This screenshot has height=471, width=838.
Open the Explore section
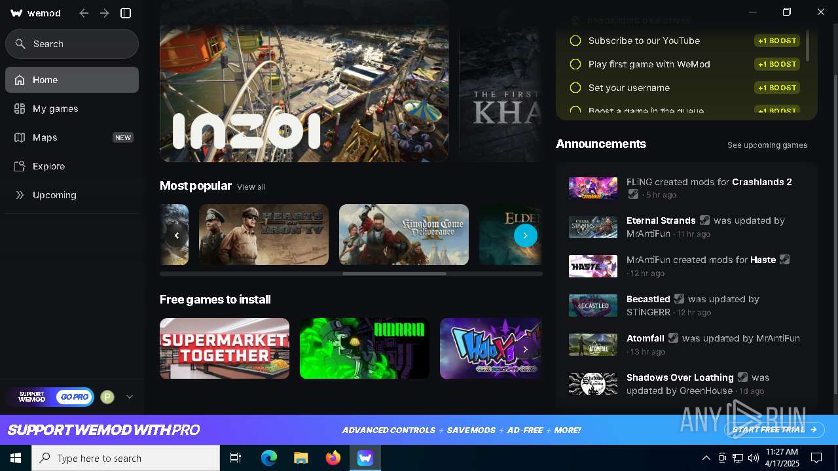click(x=72, y=166)
